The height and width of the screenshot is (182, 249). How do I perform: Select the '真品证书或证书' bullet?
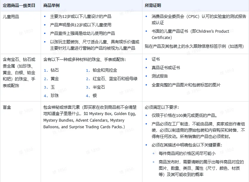(x=166, y=68)
